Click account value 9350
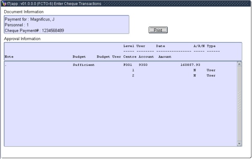The image size is (252, 159). (x=143, y=65)
